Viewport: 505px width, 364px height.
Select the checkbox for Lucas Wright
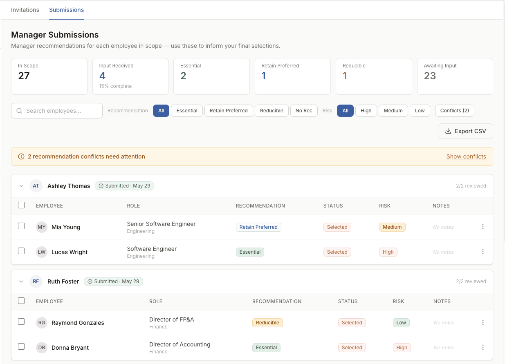pos(21,251)
